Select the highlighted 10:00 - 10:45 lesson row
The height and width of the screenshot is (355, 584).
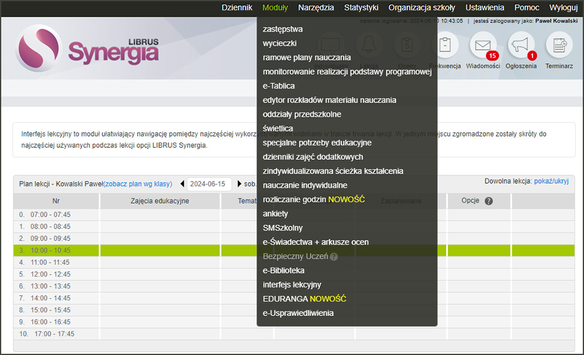[120, 251]
